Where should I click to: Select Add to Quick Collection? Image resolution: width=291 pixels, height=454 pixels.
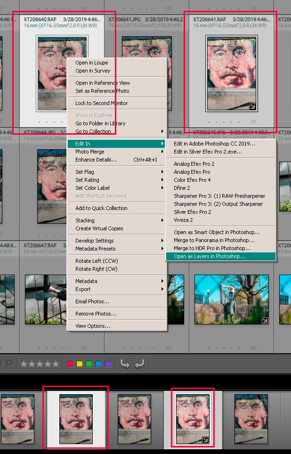(x=117, y=208)
